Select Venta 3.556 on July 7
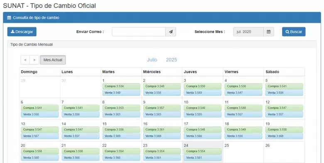 click(x=81, y=115)
